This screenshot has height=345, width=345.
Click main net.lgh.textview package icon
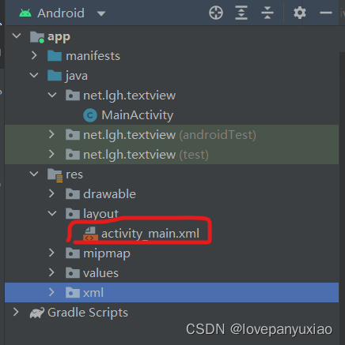click(x=73, y=96)
